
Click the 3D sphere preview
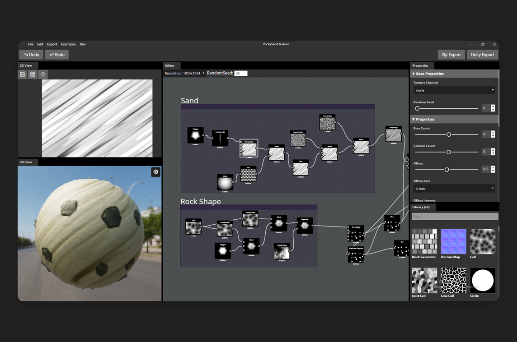[x=89, y=233]
